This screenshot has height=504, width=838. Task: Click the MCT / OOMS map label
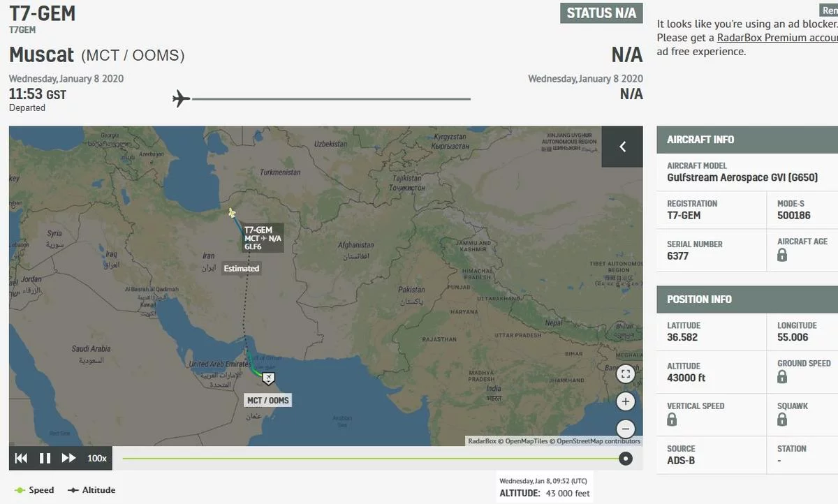click(x=267, y=401)
